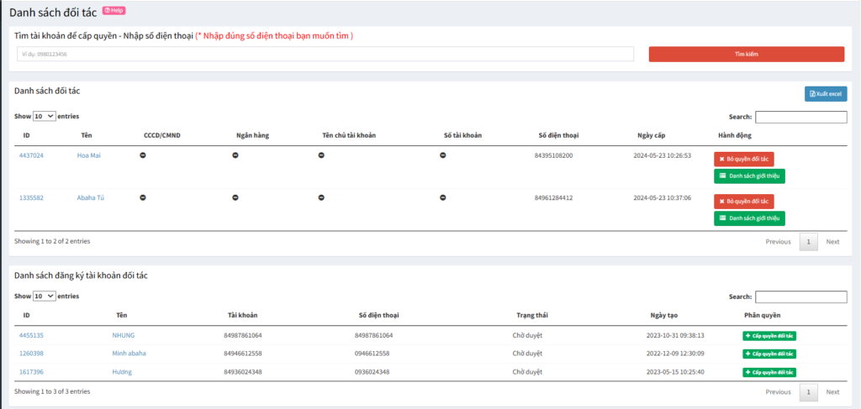Click Next in partner list pagination
This screenshot has height=409, width=861.
click(x=832, y=242)
